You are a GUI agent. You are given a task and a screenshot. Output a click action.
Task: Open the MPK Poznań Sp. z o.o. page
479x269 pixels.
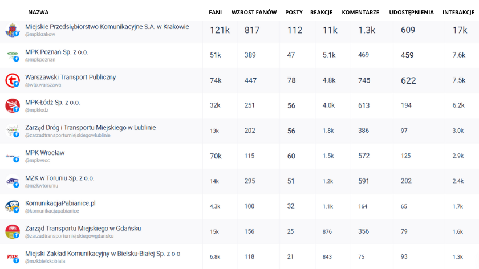56,52
